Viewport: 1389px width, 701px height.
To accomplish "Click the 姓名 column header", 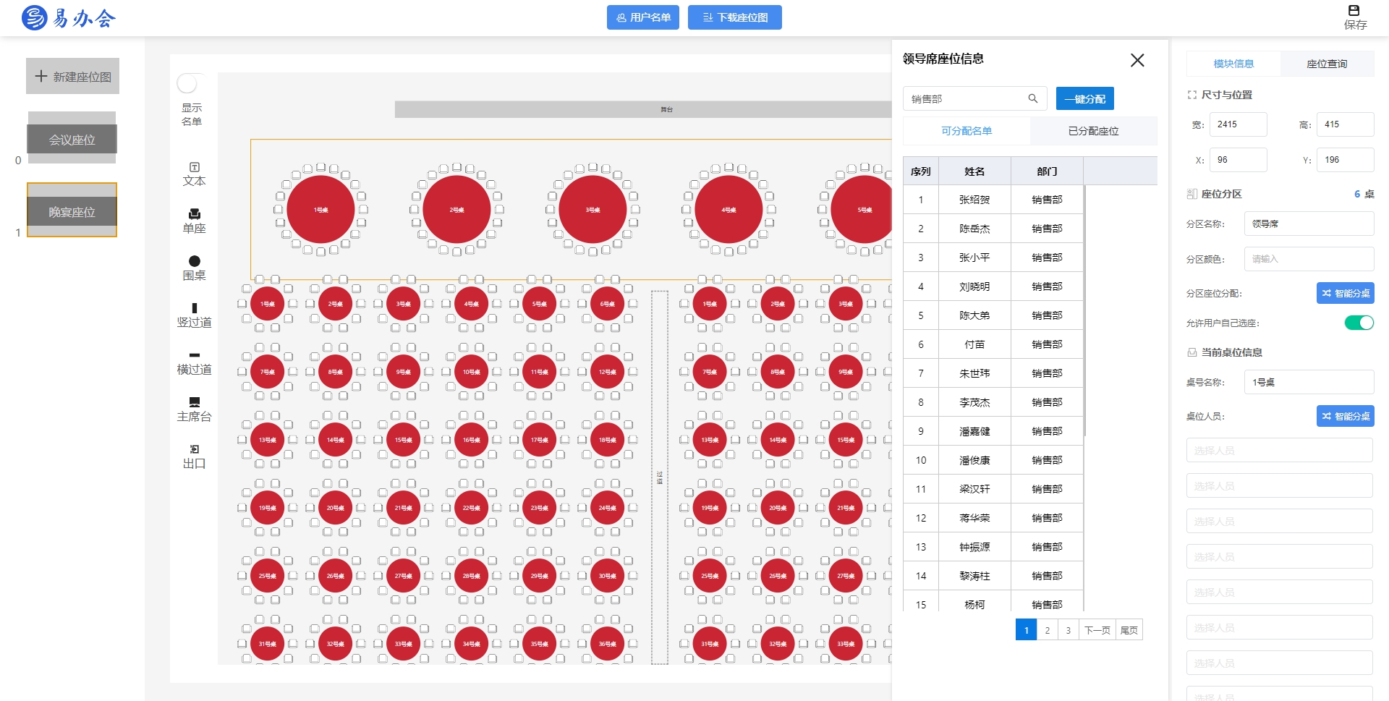I will click(x=974, y=171).
